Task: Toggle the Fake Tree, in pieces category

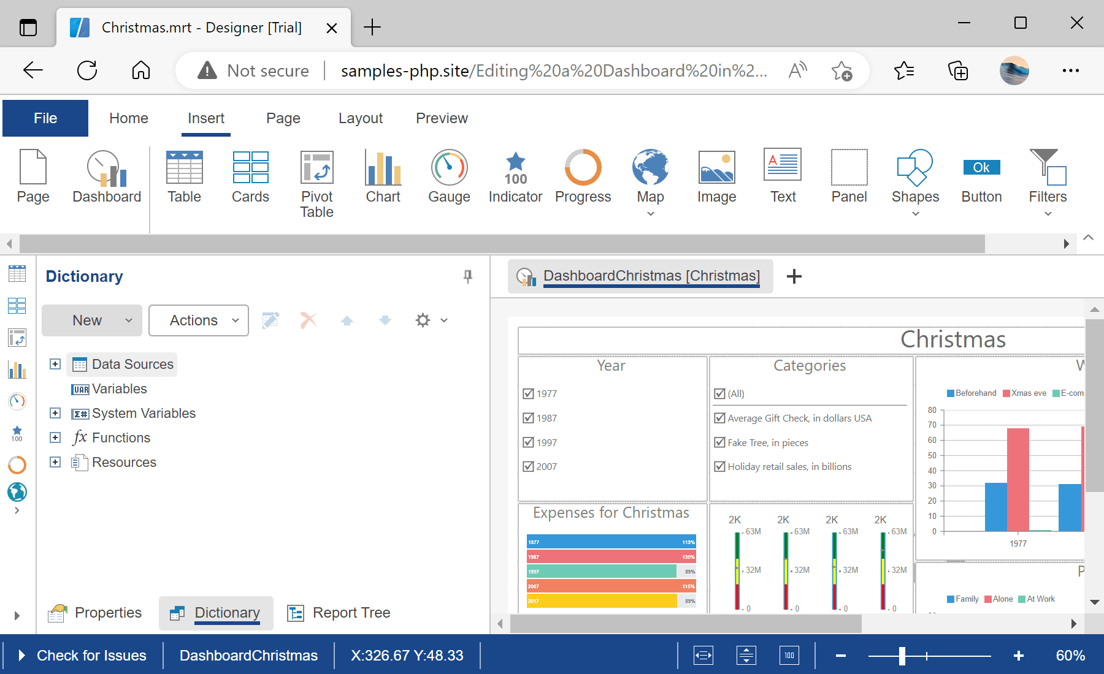Action: click(719, 442)
